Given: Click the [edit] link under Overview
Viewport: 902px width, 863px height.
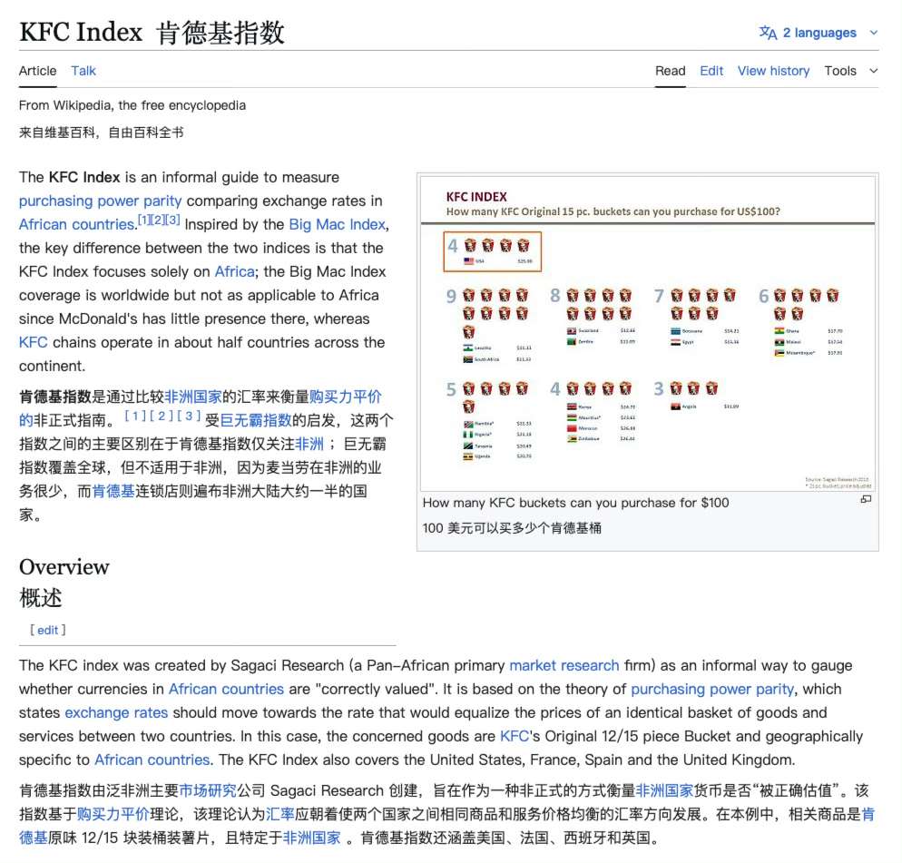Looking at the screenshot, I should tap(48, 630).
